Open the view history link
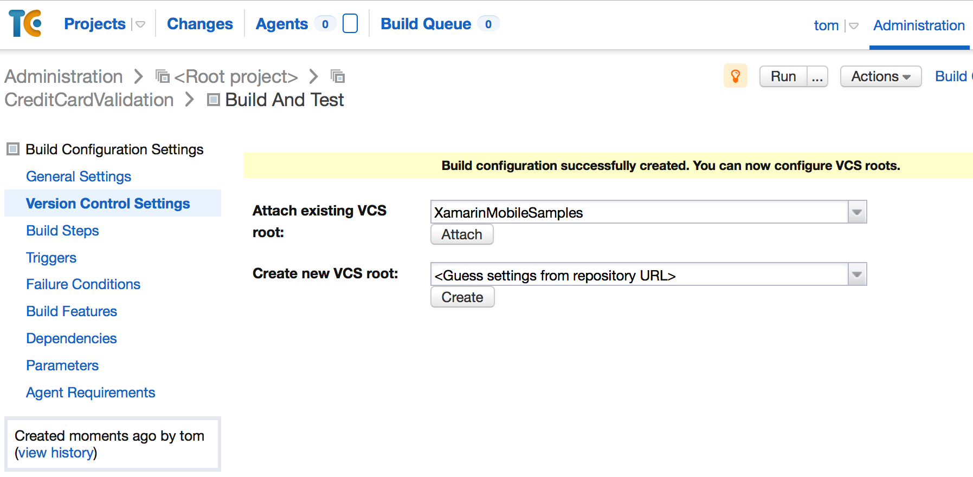Viewport: 973px width, 477px height. click(x=56, y=453)
